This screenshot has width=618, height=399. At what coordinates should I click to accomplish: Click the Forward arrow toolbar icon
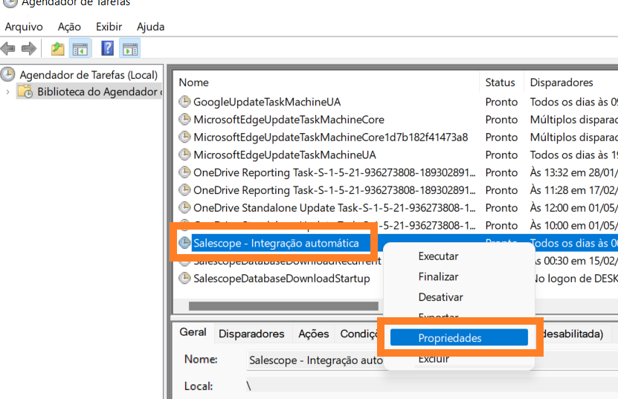tap(29, 49)
